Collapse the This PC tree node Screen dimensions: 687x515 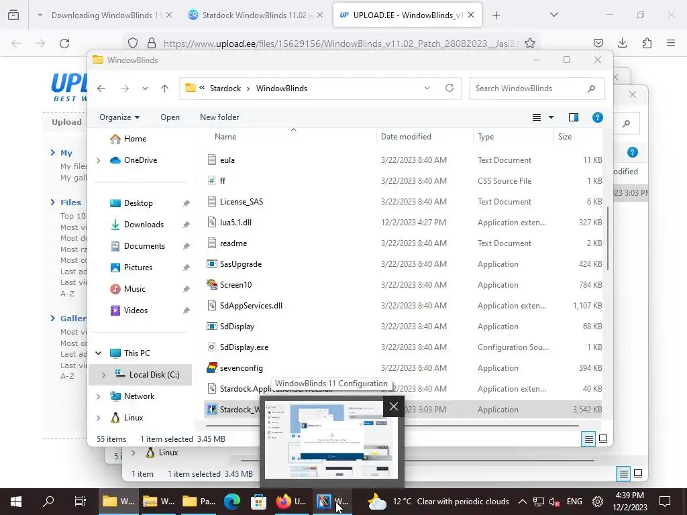click(98, 353)
